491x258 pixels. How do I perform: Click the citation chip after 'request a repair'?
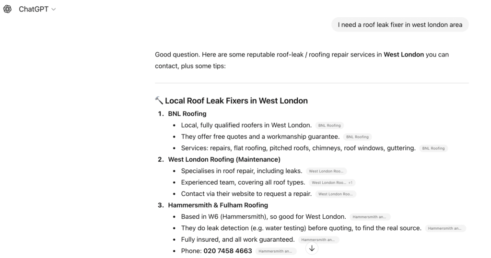pos(336,194)
